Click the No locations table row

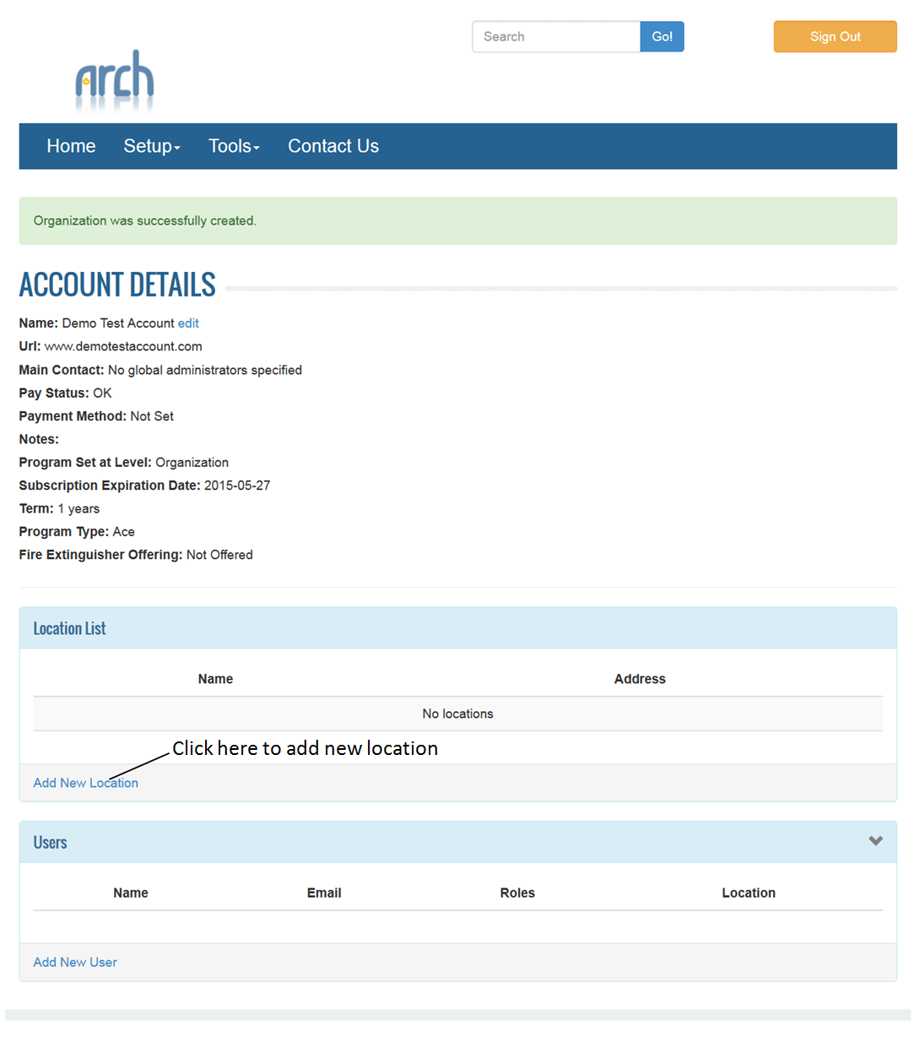coord(458,714)
